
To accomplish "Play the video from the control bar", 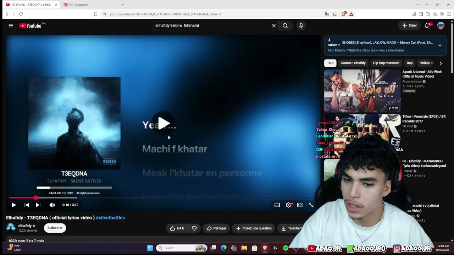I will (x=13, y=205).
